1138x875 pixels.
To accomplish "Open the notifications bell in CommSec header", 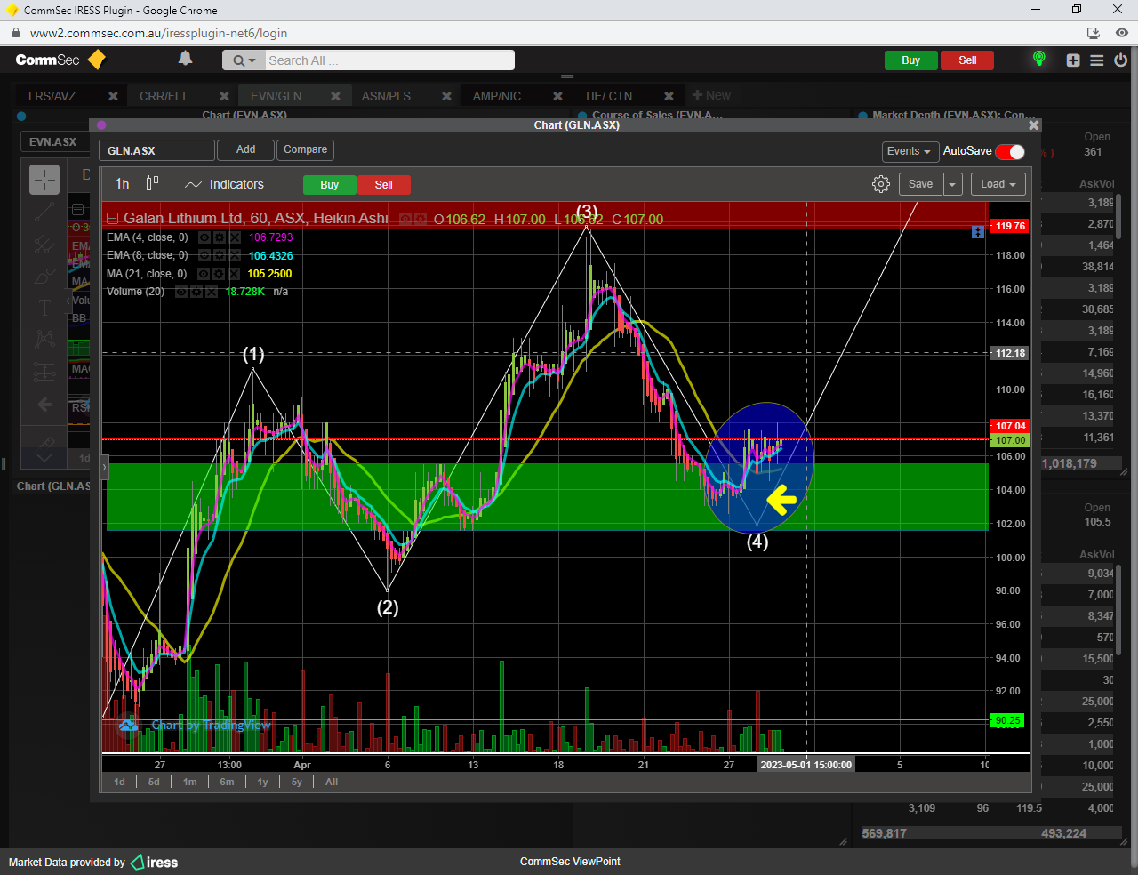I will click(x=185, y=59).
